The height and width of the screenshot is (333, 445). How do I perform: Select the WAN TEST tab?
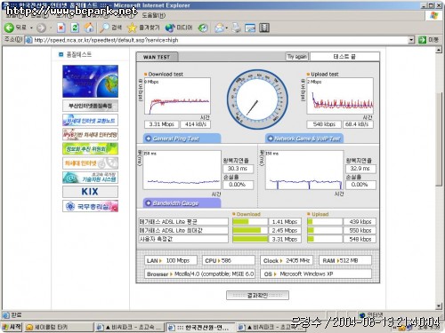point(157,57)
